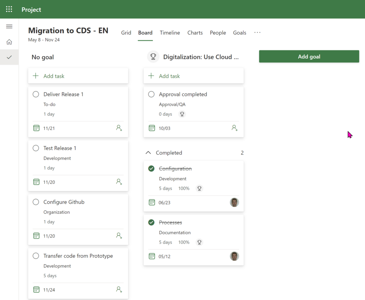
Task: Collapse the Completed section
Action: [x=148, y=152]
